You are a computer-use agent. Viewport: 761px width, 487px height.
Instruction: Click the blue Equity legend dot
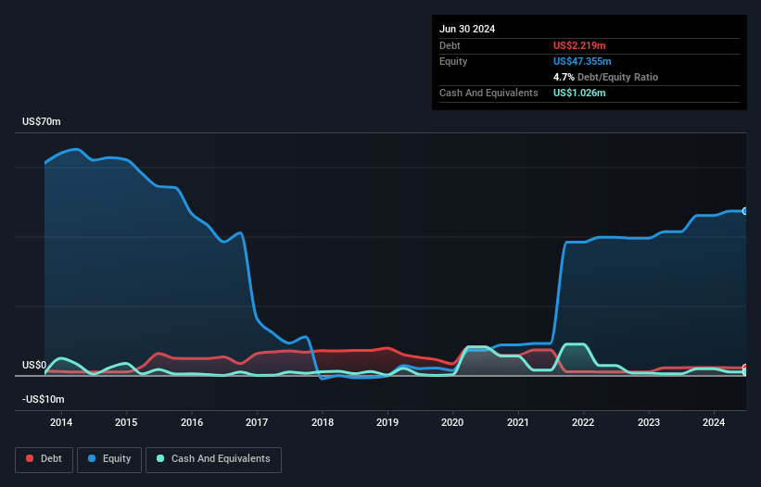click(x=92, y=458)
